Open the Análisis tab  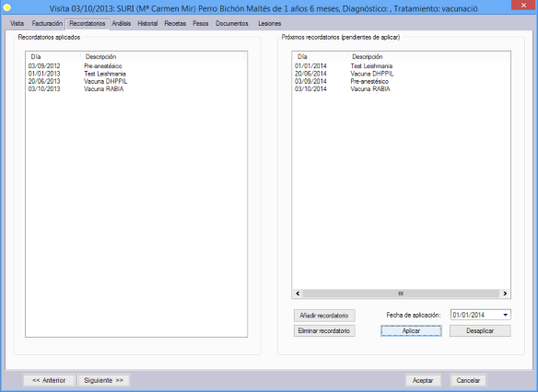[121, 23]
